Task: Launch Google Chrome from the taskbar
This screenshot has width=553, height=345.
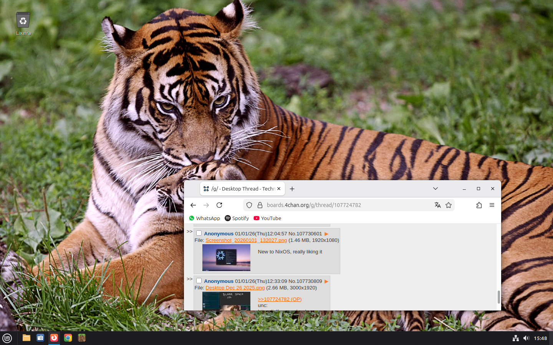Action: [x=68, y=338]
